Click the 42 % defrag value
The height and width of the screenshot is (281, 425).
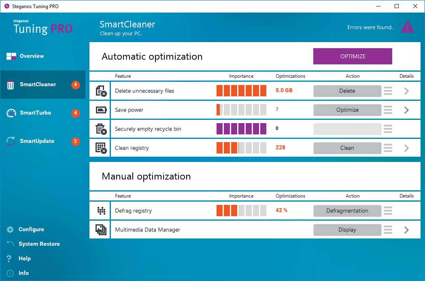click(x=281, y=210)
